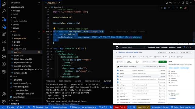Viewport: 195px width, 109px height.
Task: Open the Explorer view in the activity bar
Action: pyautogui.click(x=4, y=4)
